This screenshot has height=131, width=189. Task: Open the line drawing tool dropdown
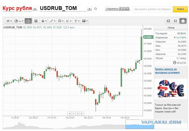[x=53, y=21]
